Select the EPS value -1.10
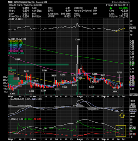Image resolution: width=138 pixels, height=141 pixels. (x=68, y=11)
